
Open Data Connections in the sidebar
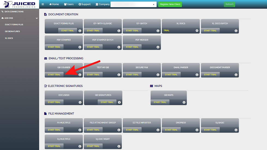(x=13, y=11)
